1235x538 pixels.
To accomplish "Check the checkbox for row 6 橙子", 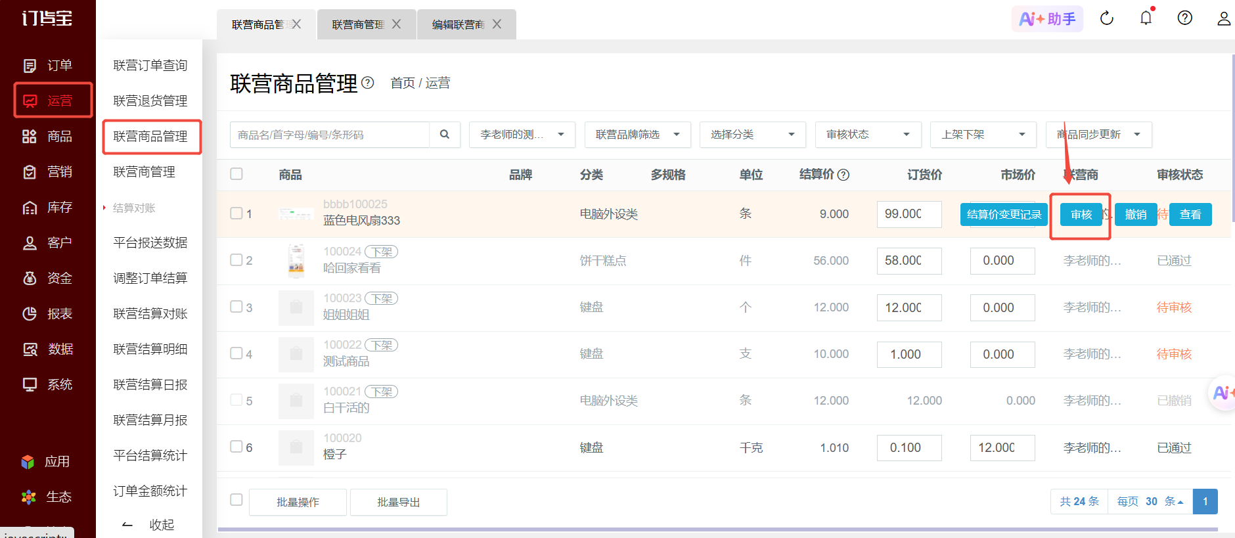I will click(x=236, y=447).
